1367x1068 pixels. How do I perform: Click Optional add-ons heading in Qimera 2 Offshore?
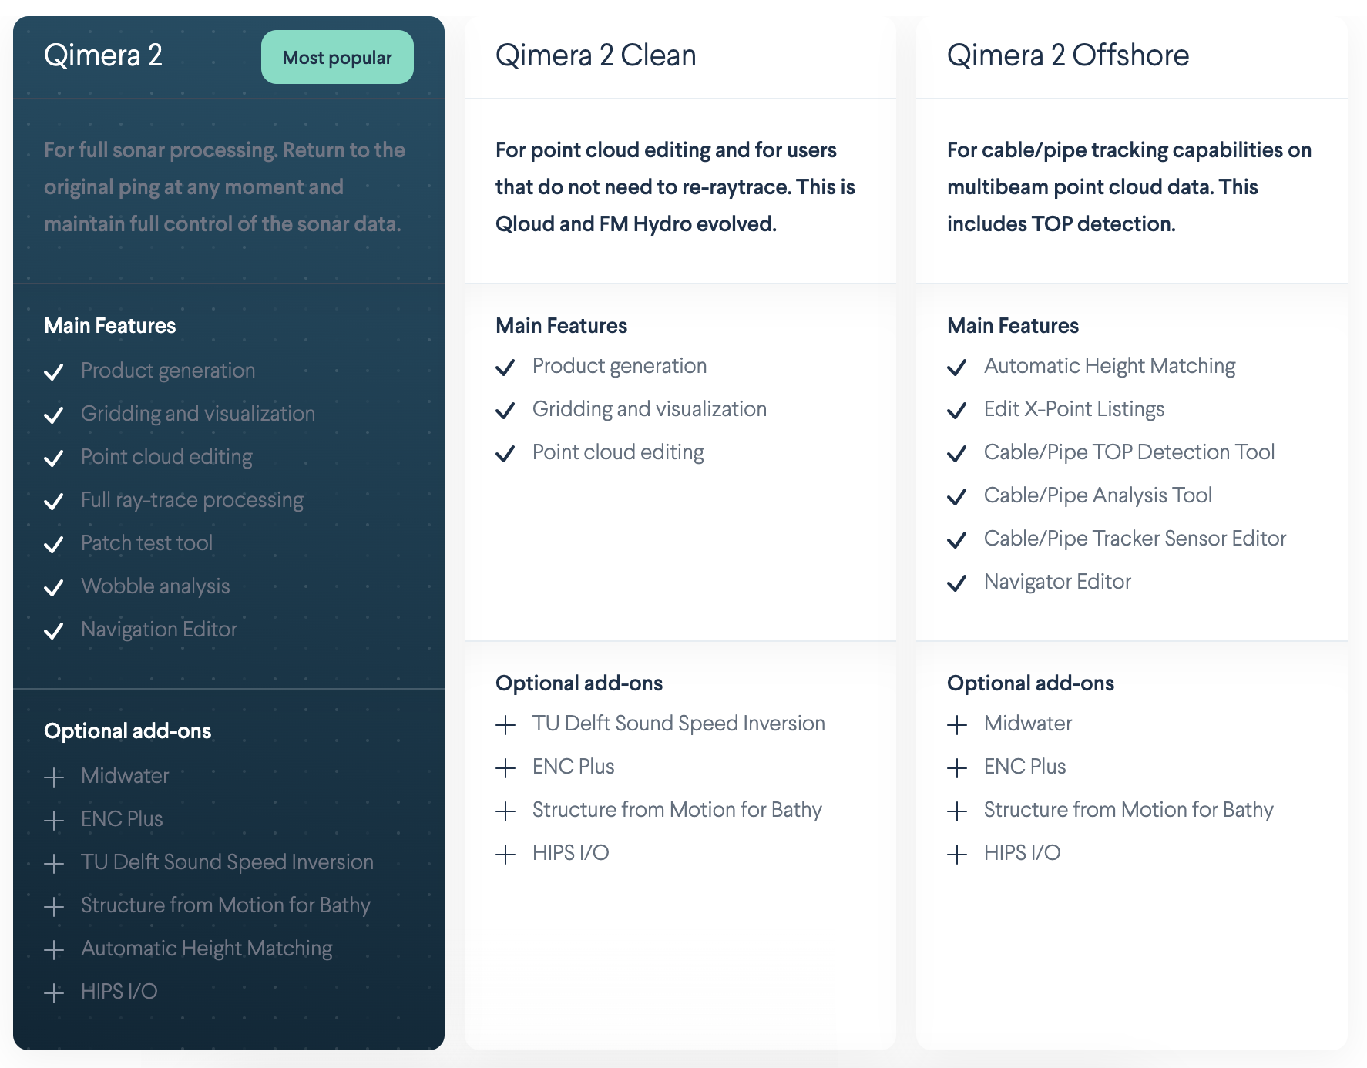1030,683
